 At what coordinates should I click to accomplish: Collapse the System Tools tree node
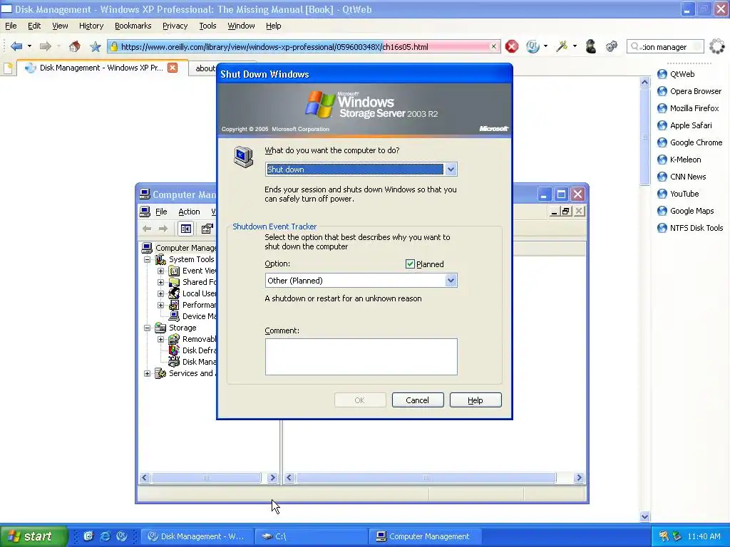click(147, 259)
